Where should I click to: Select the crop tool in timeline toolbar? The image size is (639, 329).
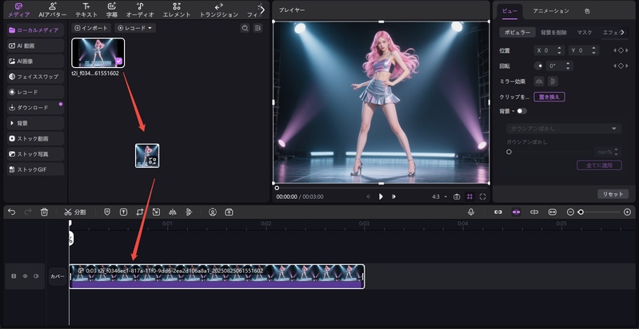[140, 212]
